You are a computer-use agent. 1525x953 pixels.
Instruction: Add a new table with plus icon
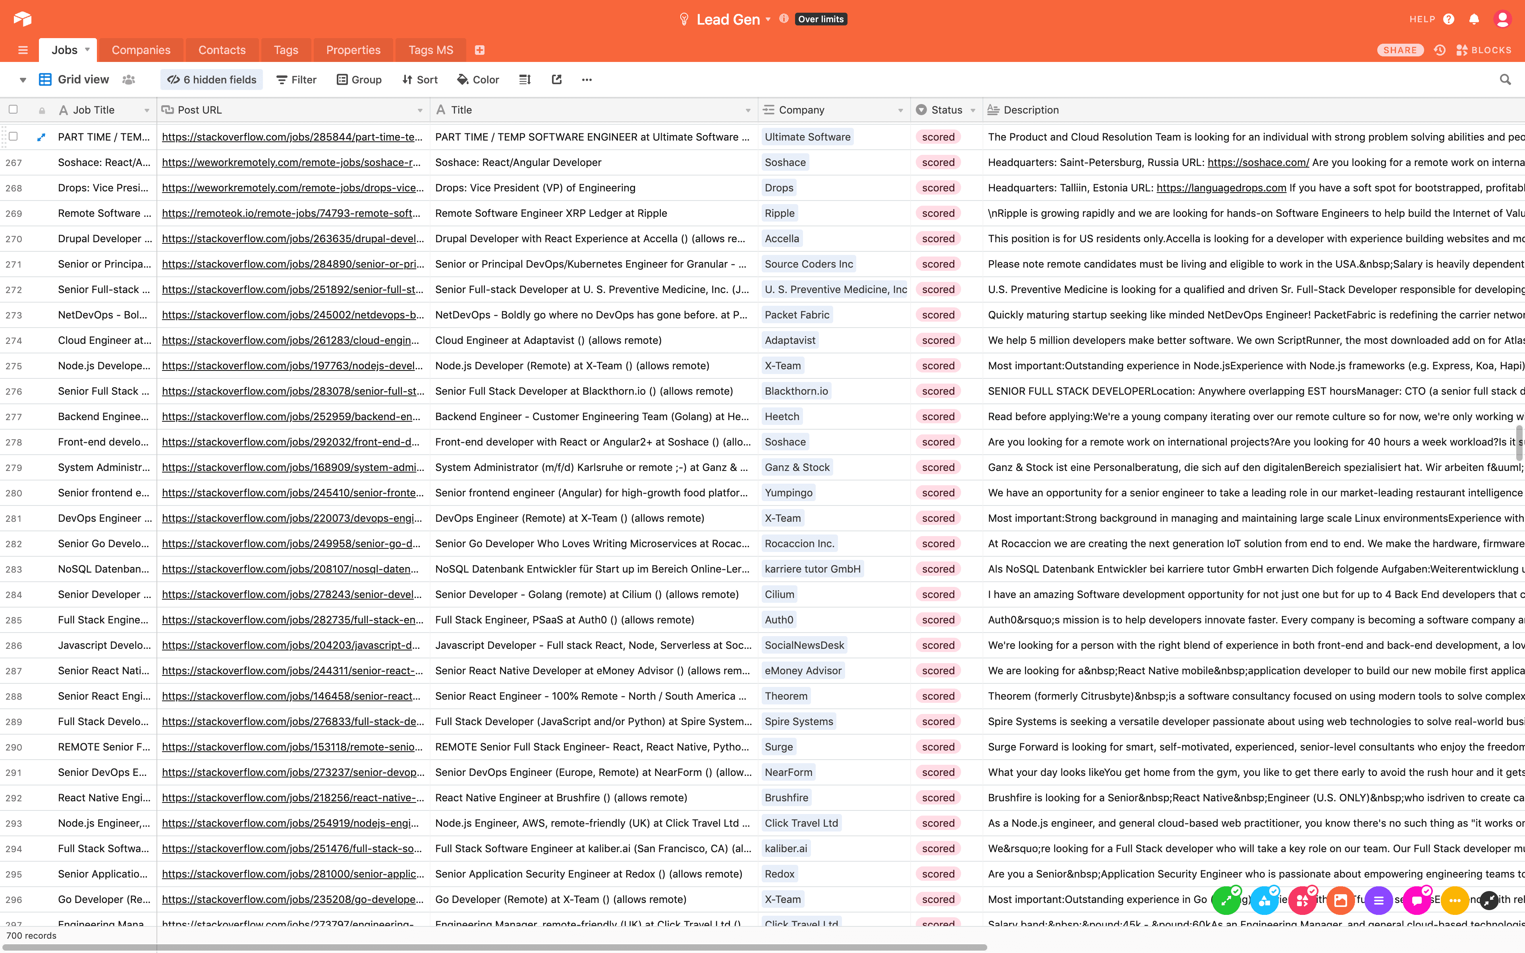point(480,50)
